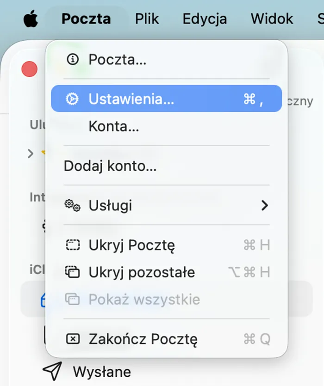This screenshot has height=386, width=324.
Task: Open the Edycja menu
Action: (x=204, y=18)
